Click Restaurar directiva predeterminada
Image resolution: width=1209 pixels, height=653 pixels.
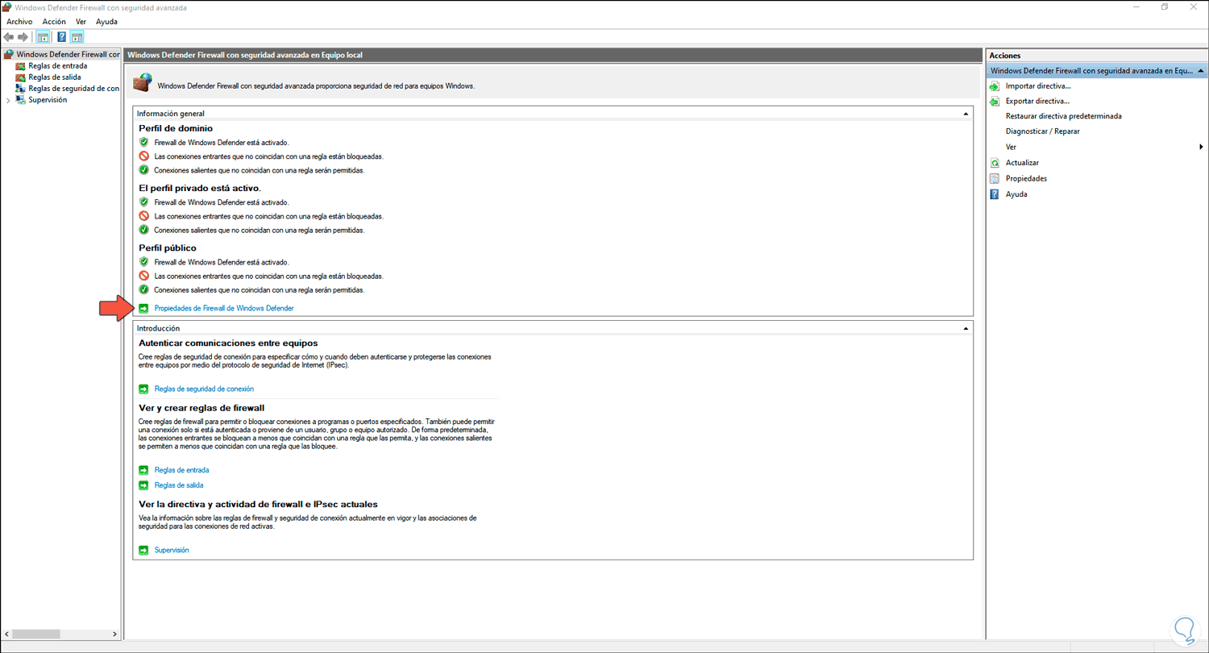(1063, 116)
